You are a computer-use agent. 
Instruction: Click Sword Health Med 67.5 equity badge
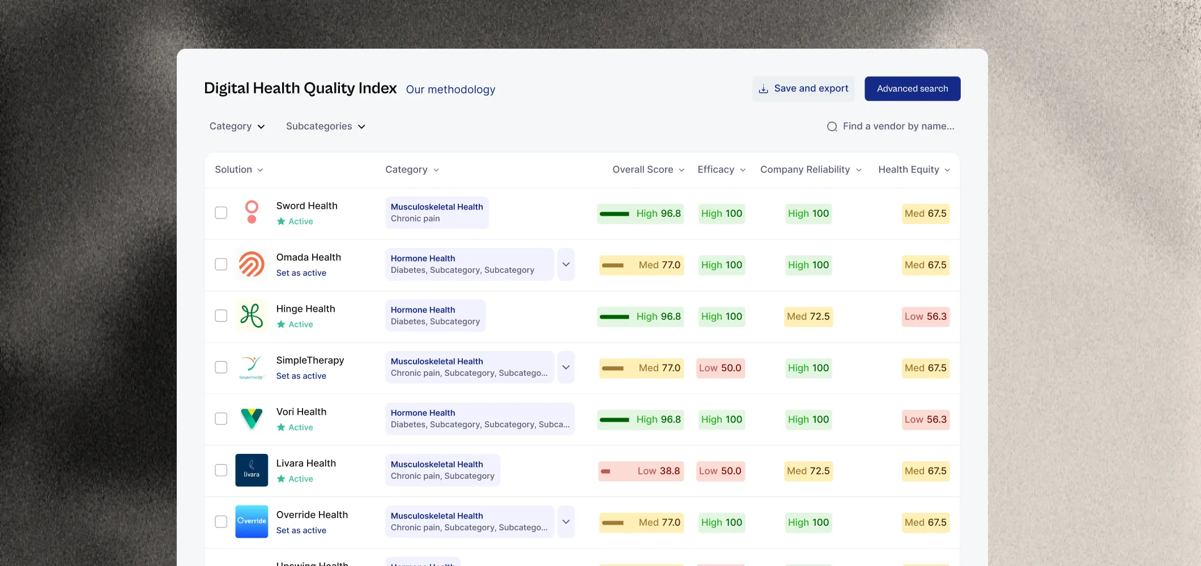point(925,213)
